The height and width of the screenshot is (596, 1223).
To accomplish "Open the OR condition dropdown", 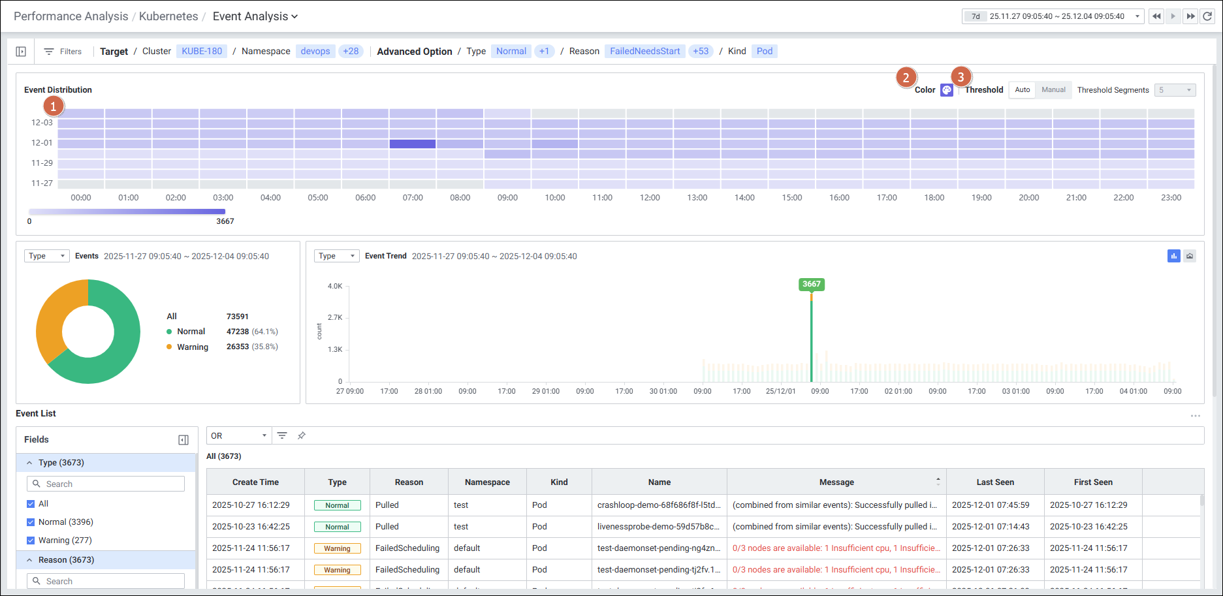I will tap(239, 435).
